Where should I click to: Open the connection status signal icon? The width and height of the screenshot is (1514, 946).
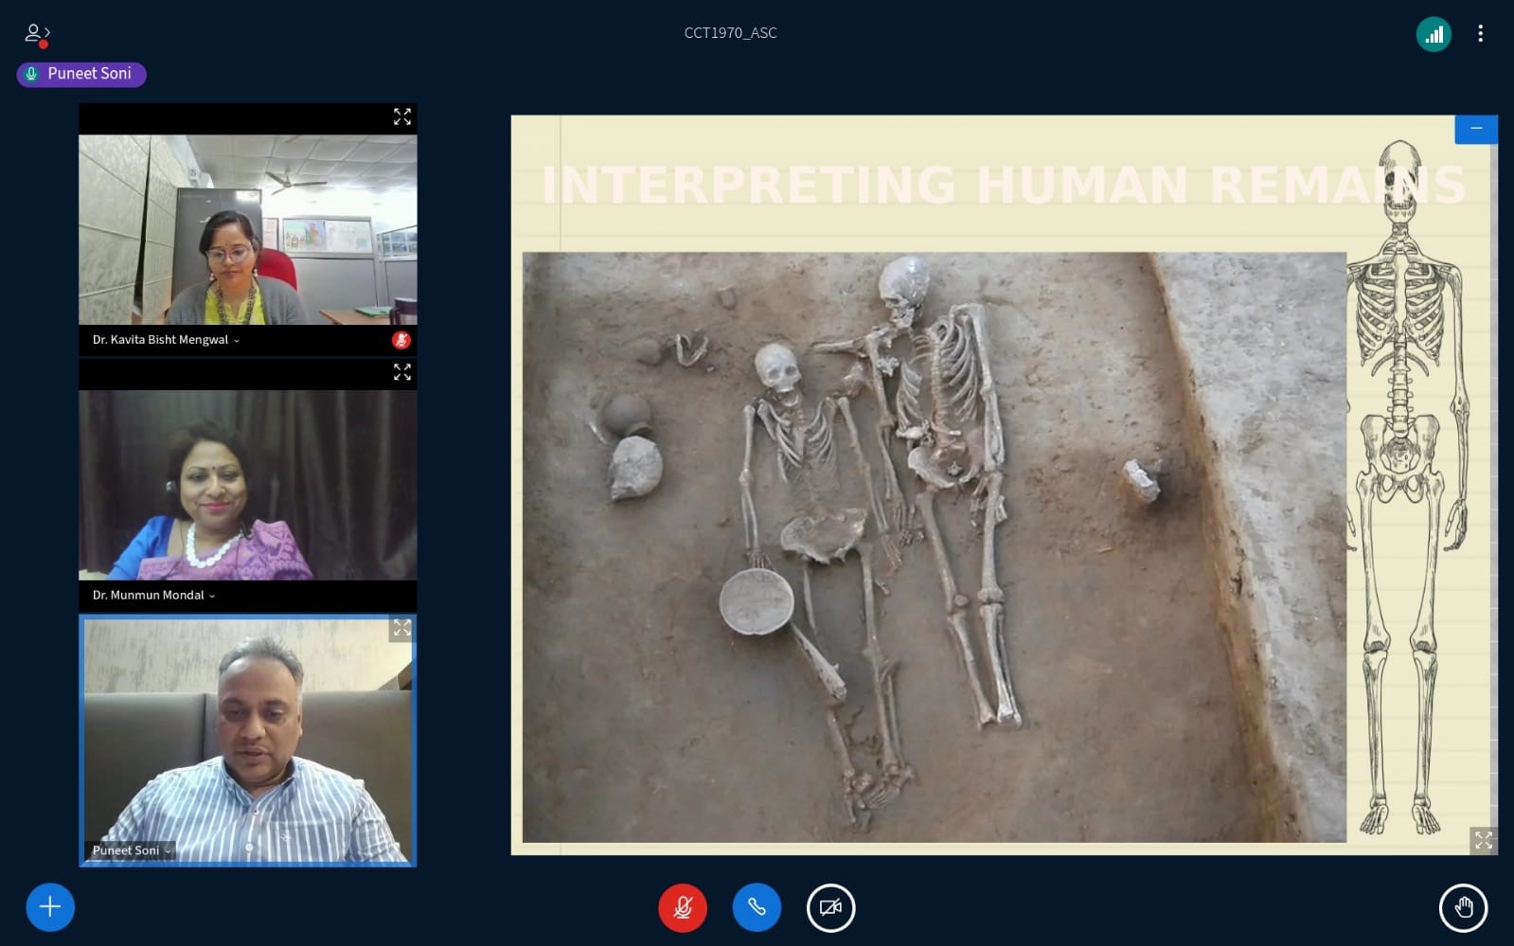tap(1434, 34)
